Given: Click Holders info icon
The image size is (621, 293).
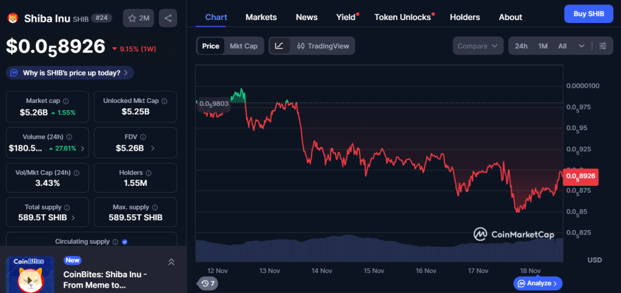Looking at the screenshot, I should click(x=150, y=173).
